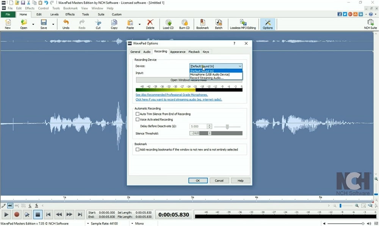Open the green File ribbon tab
The height and width of the screenshot is (226, 379).
pyautogui.click(x=8, y=14)
